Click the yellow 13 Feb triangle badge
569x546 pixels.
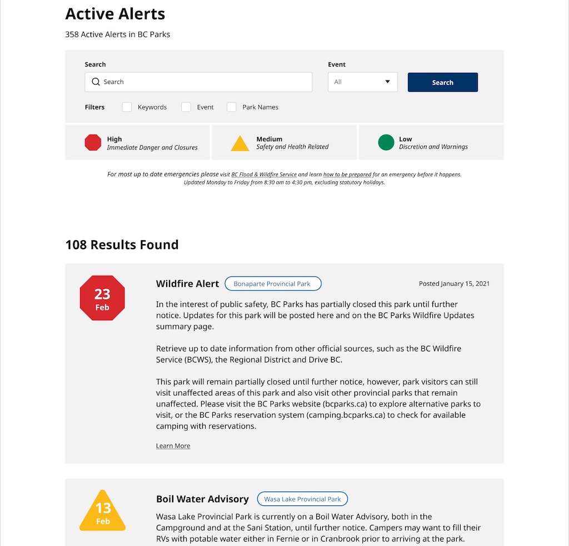click(x=103, y=511)
